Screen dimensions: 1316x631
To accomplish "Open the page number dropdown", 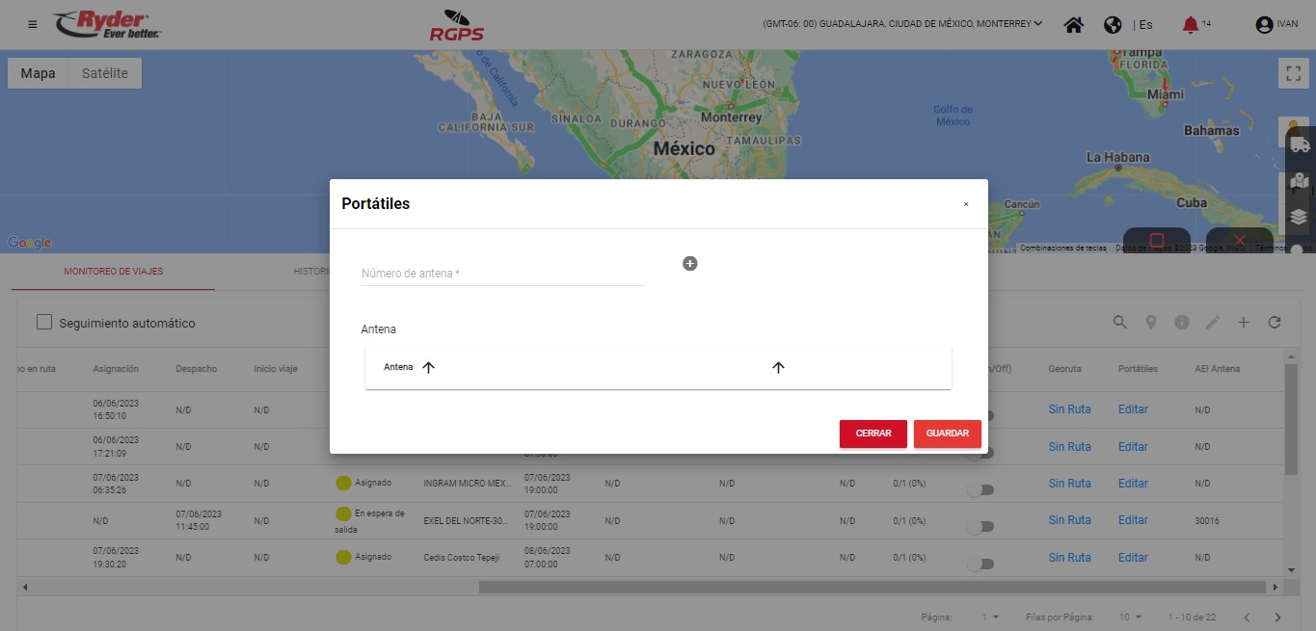I will (990, 617).
